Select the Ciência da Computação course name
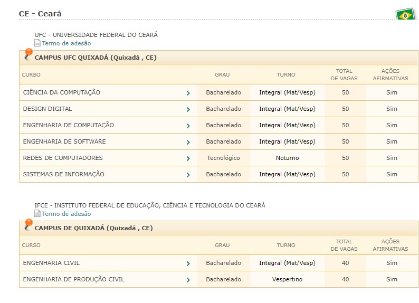This screenshot has height=303, width=419. click(61, 92)
